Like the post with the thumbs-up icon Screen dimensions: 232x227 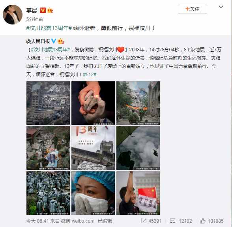pos(203,221)
